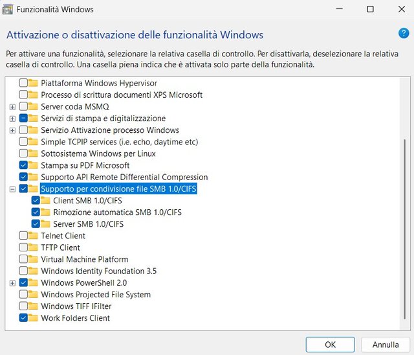Open the help question mark icon
This screenshot has height=355, width=414.
(x=404, y=34)
